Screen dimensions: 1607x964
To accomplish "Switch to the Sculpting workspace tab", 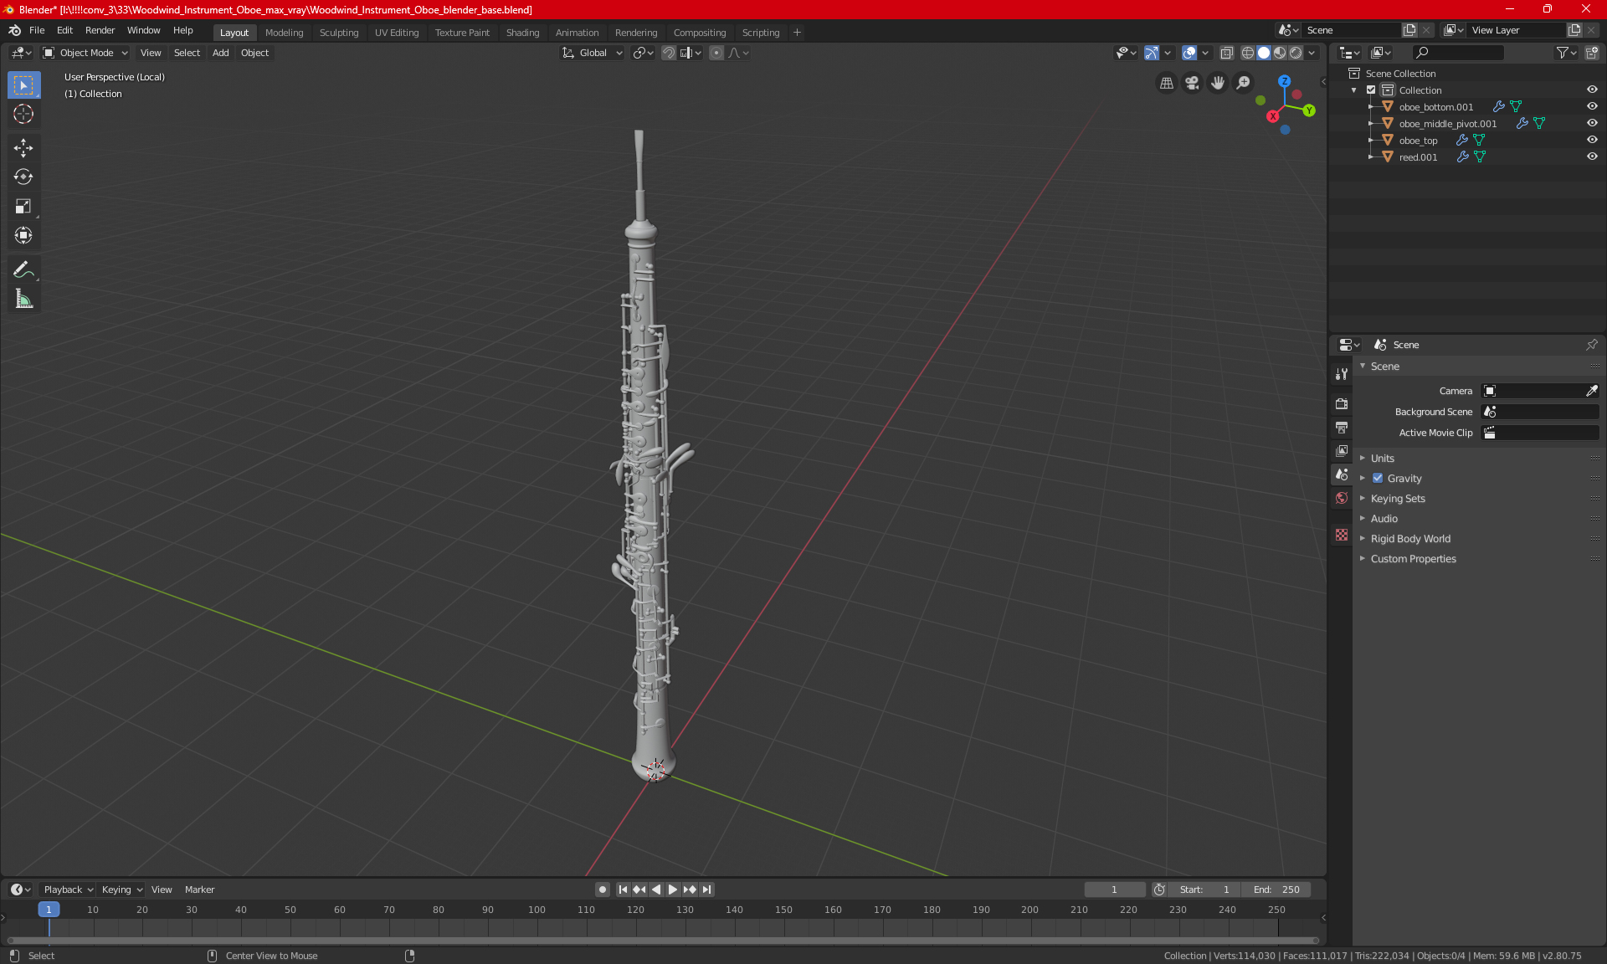I will pyautogui.click(x=338, y=33).
